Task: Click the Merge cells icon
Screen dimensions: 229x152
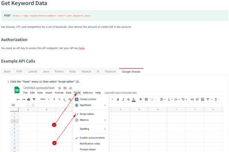Action: (x=152, y=100)
